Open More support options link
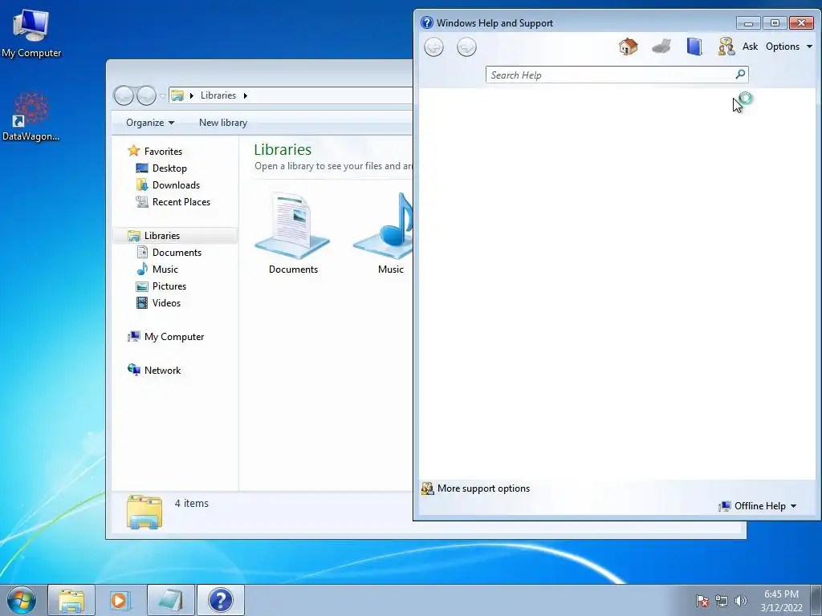Viewport: 822px width, 616px height. tap(483, 488)
